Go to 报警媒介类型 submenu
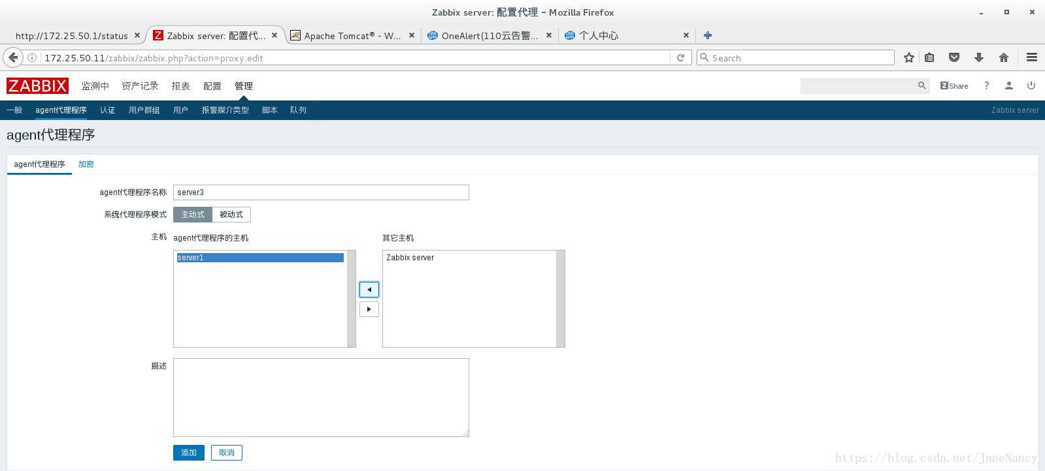 225,110
